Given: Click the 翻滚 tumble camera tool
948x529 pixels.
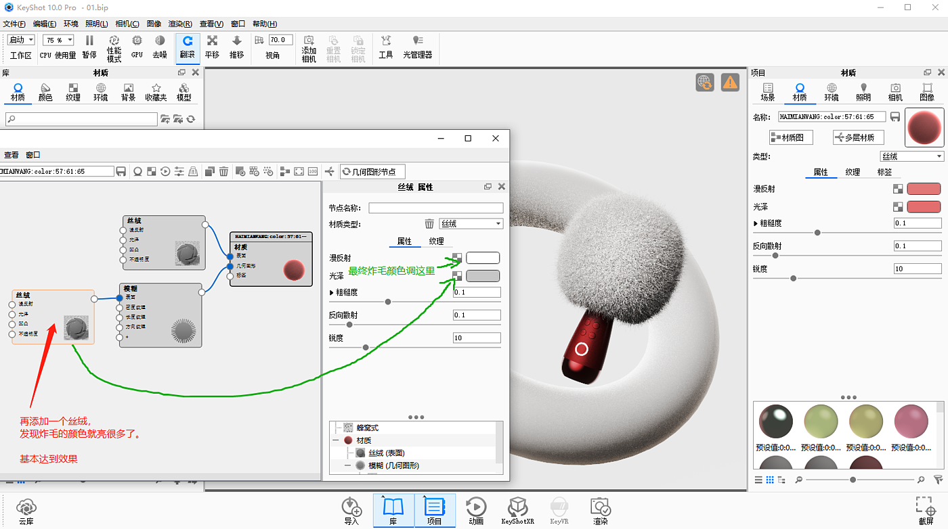Looking at the screenshot, I should tap(188, 47).
